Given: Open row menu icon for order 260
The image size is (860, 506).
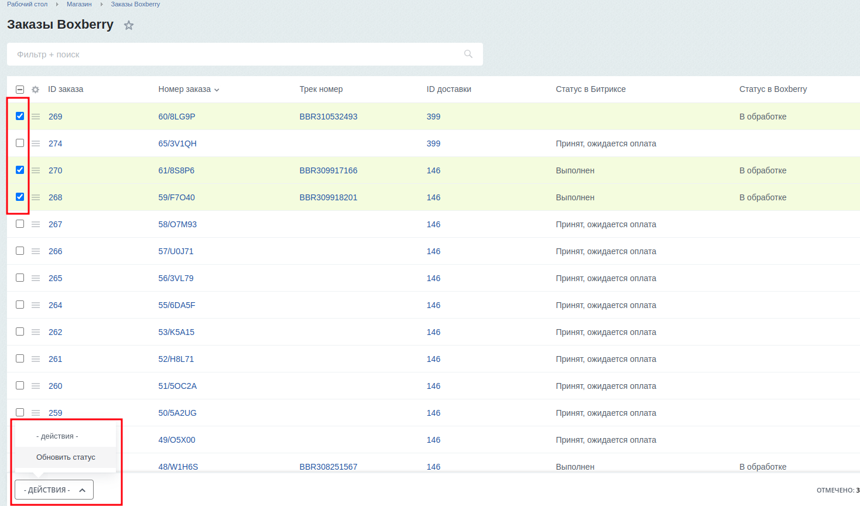Looking at the screenshot, I should tap(36, 386).
